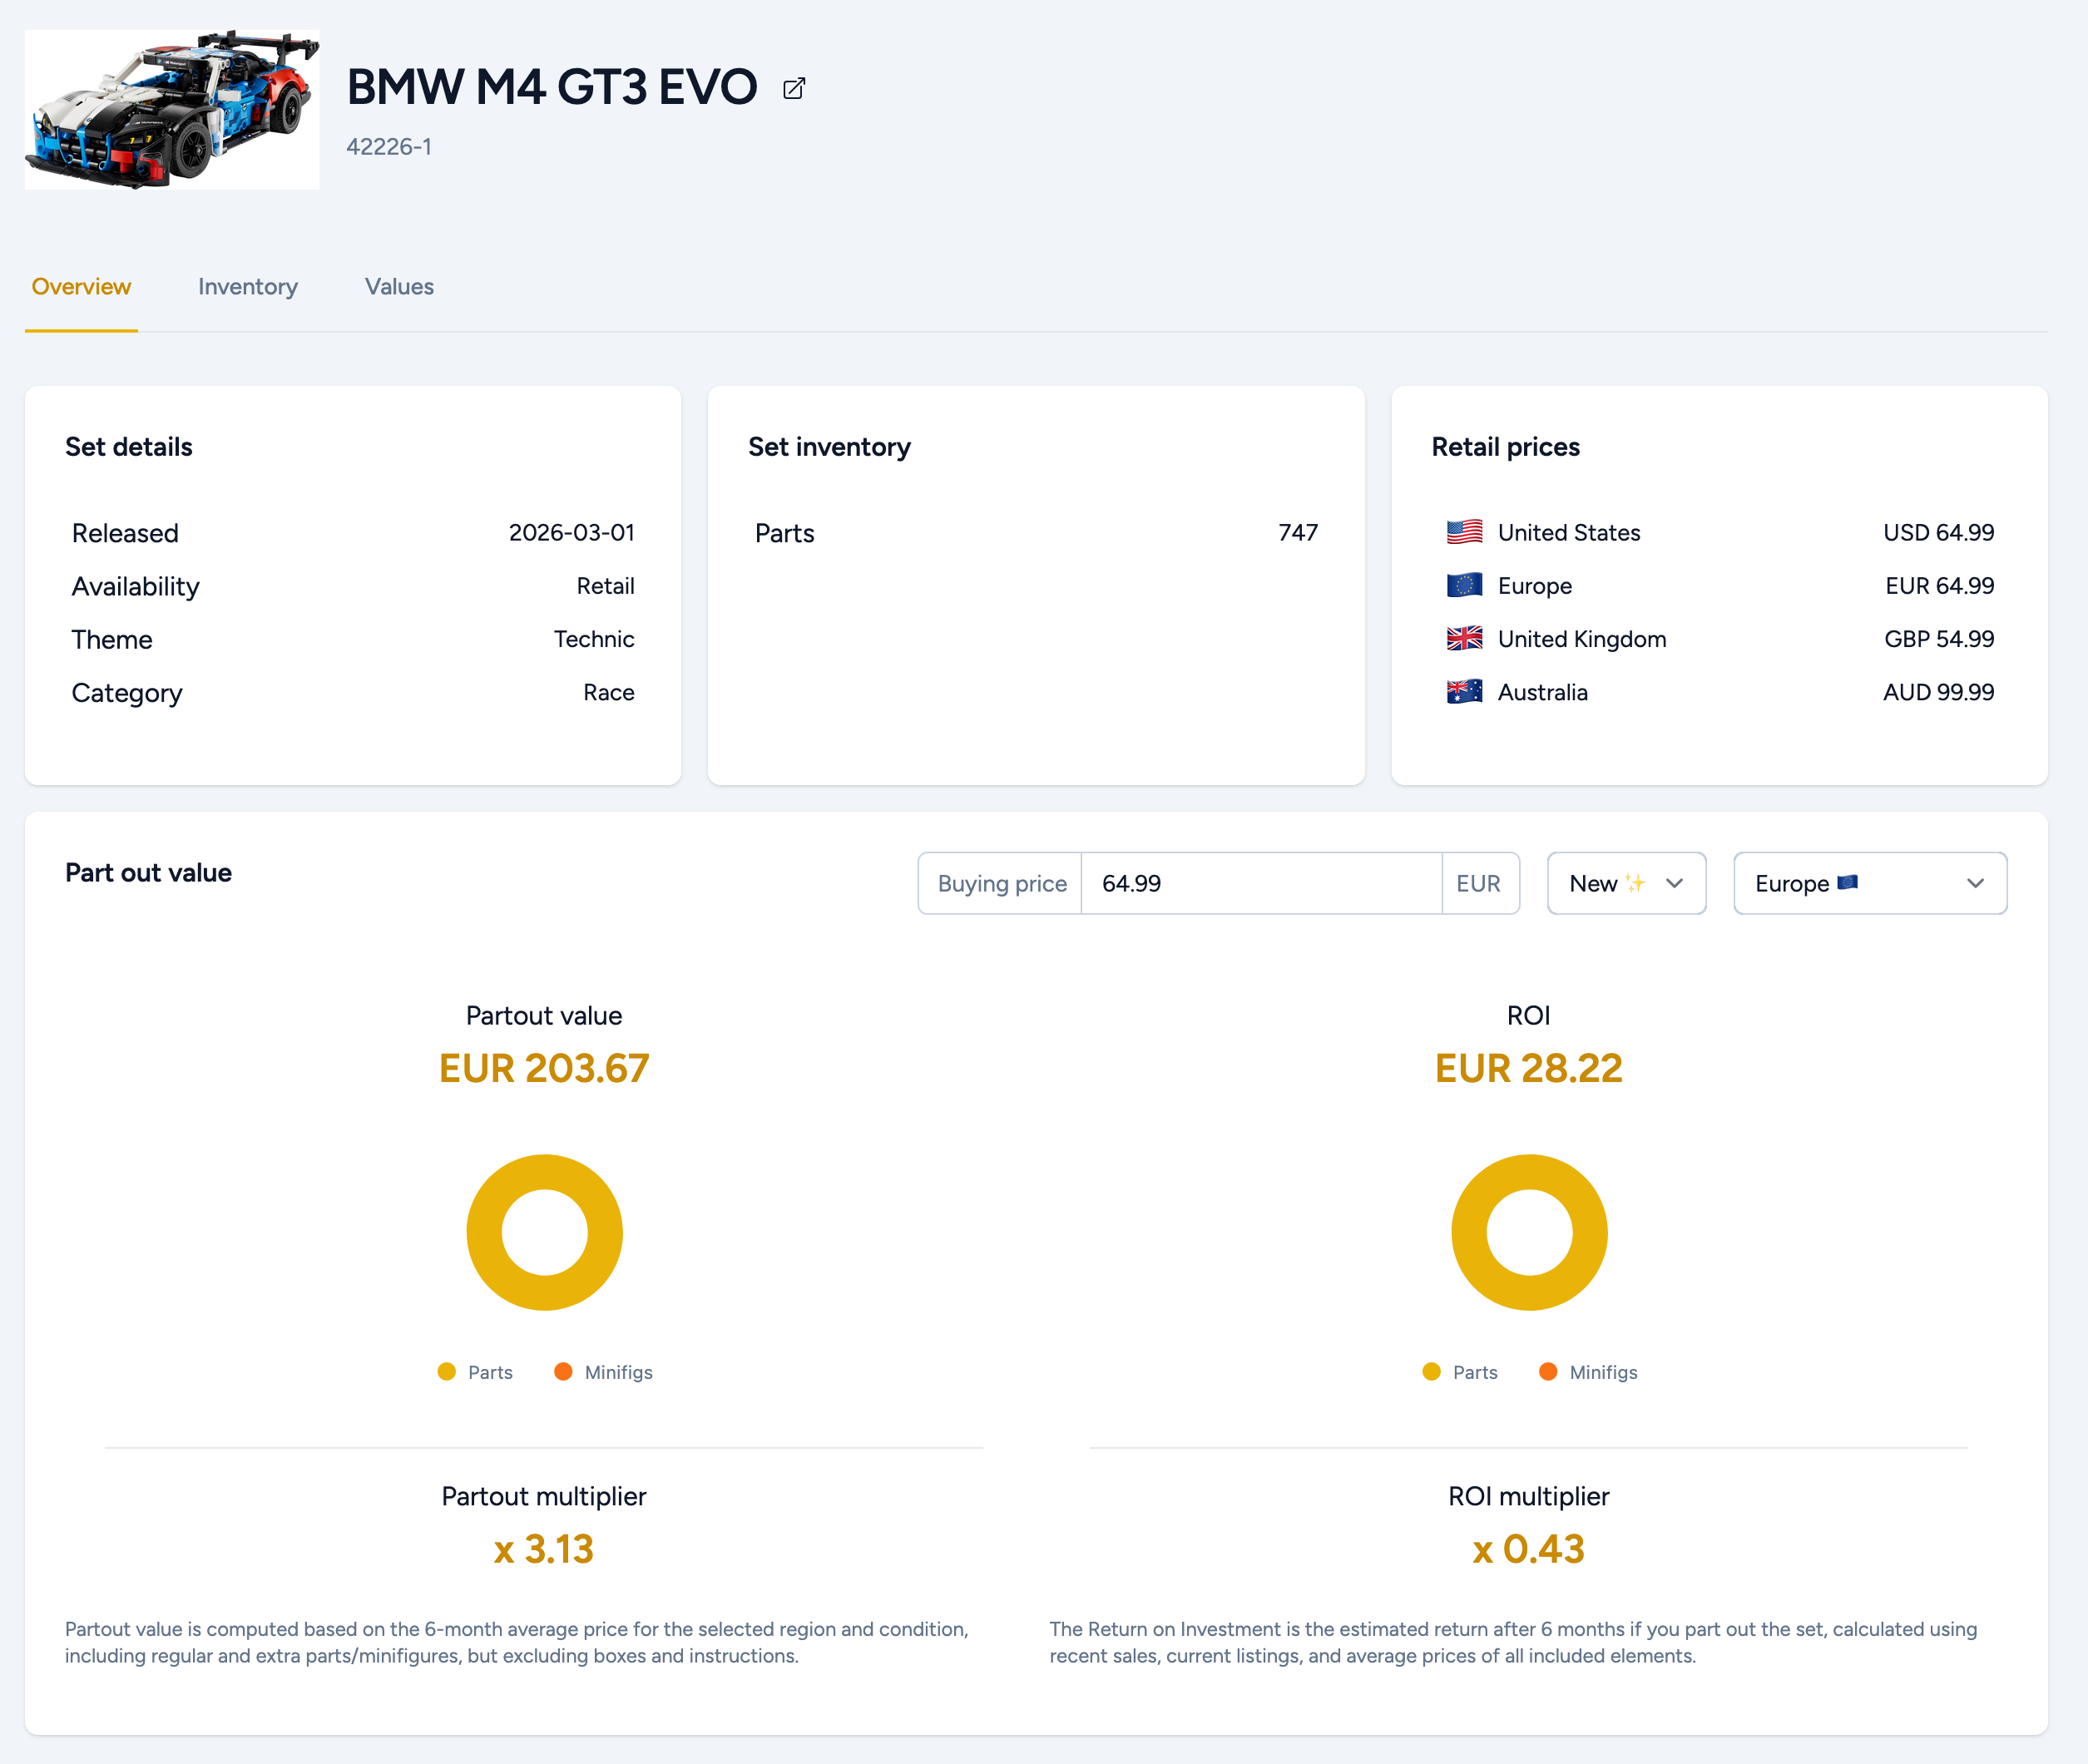
Task: Click the United States flag icon
Action: pyautogui.click(x=1463, y=532)
